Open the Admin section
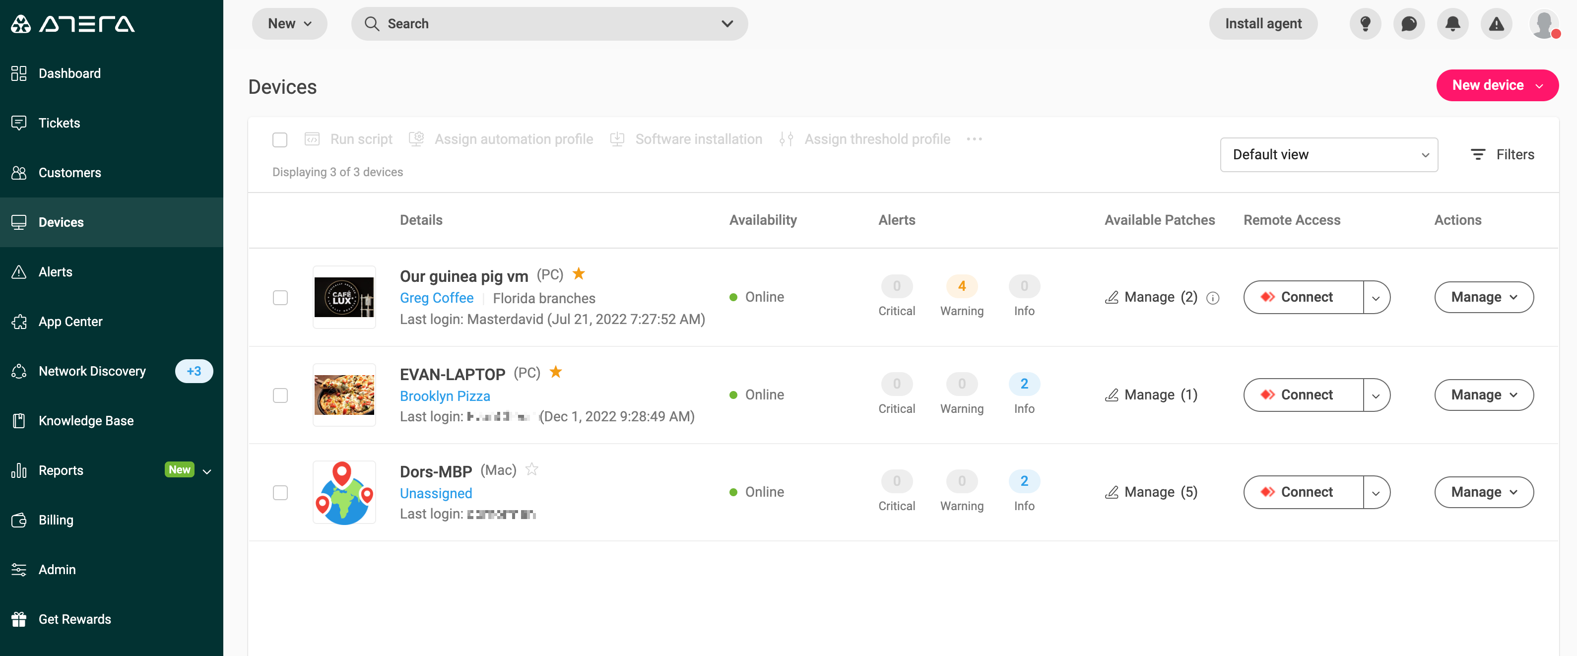1577x656 pixels. pos(58,569)
